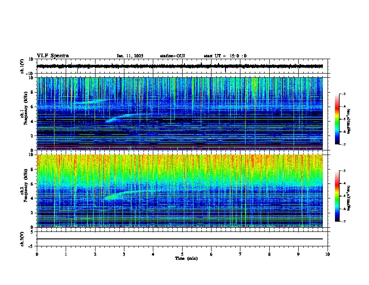Screen dimensions: 369x285
Task: Click tick label "2" on the time axis
Action: click(x=95, y=254)
